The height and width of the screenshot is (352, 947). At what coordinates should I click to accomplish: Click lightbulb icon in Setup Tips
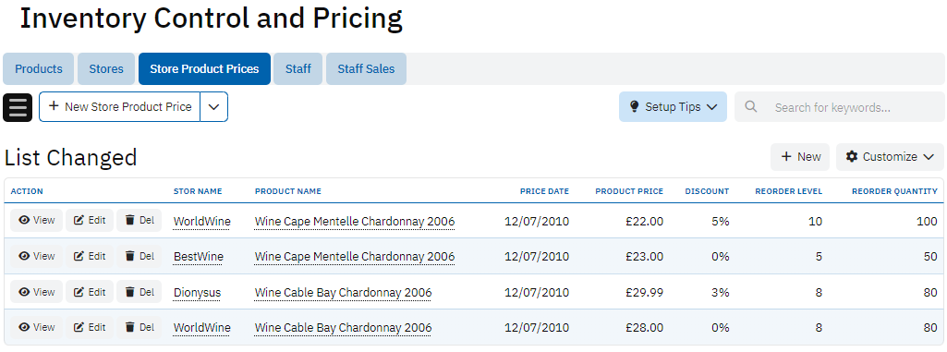(x=634, y=107)
